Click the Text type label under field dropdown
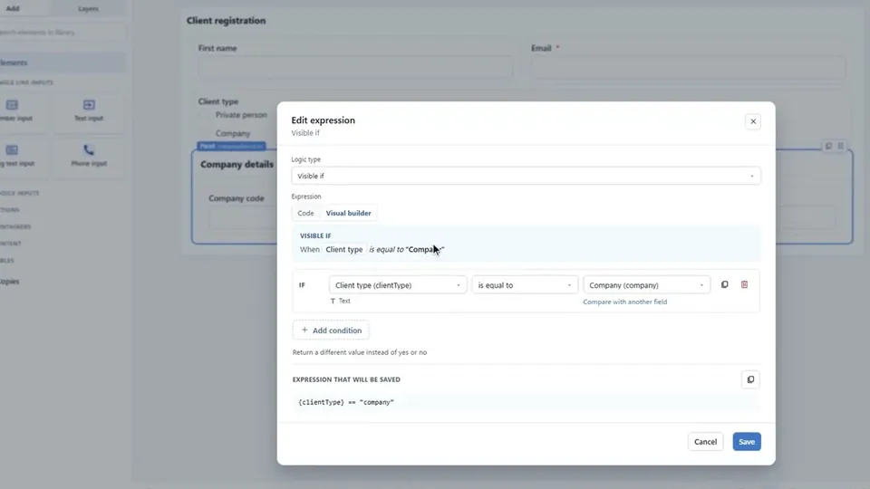This screenshot has width=870, height=489. point(341,301)
